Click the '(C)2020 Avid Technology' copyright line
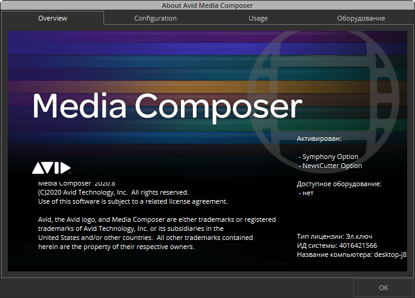Image resolution: width=415 pixels, height=298 pixels. click(113, 192)
